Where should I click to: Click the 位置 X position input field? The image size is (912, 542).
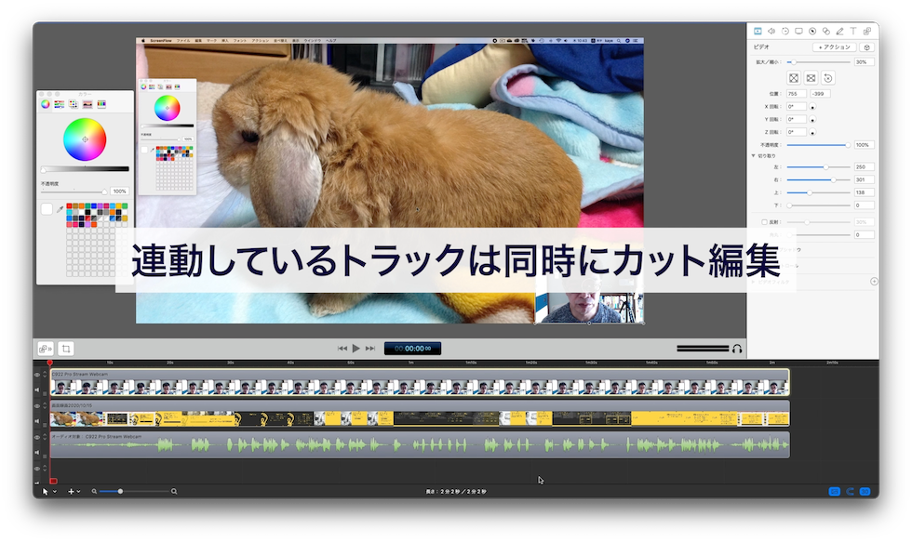[797, 93]
